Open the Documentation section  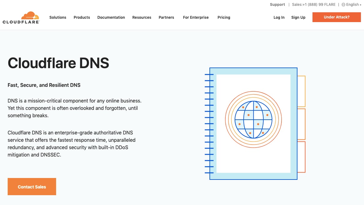point(111,17)
